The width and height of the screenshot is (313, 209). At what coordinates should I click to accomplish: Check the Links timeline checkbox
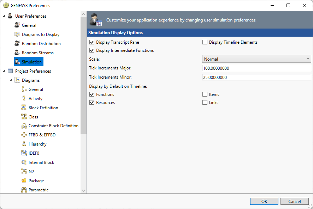[205, 103]
